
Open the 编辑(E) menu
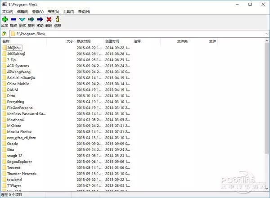(x=23, y=12)
